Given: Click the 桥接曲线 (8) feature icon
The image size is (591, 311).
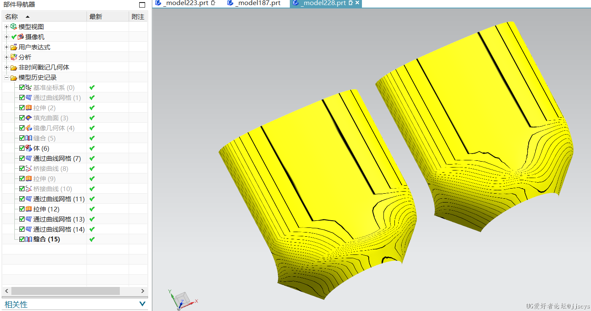Looking at the screenshot, I should [x=28, y=168].
